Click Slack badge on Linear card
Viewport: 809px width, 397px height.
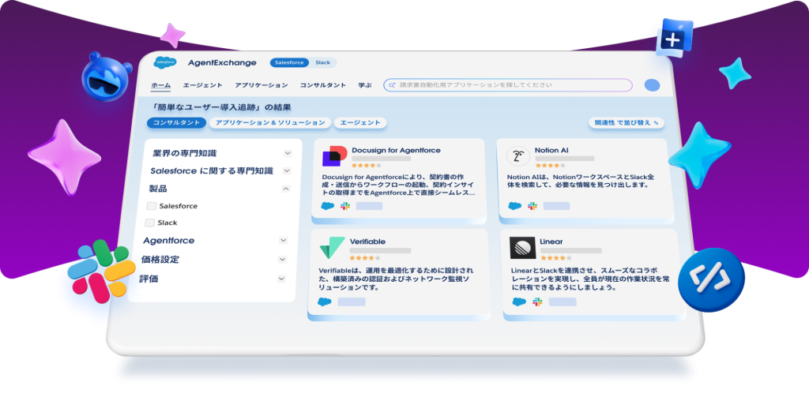537,302
